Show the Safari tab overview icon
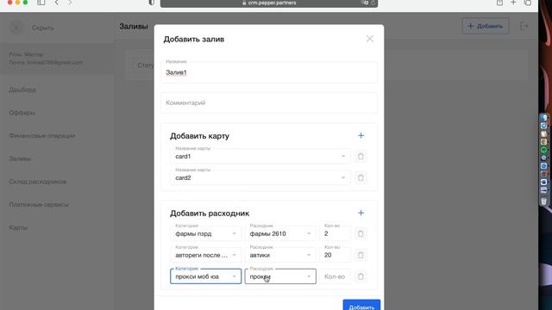The height and width of the screenshot is (310, 552). [x=527, y=3]
